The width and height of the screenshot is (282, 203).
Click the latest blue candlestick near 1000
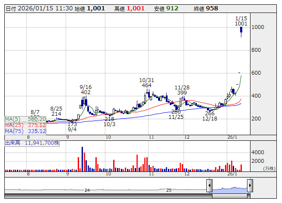tap(241, 30)
